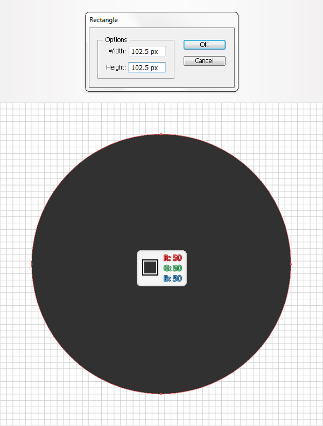Screen dimensions: 323x426
Task: Click the 'Height:' label in Options
Action: coord(116,67)
